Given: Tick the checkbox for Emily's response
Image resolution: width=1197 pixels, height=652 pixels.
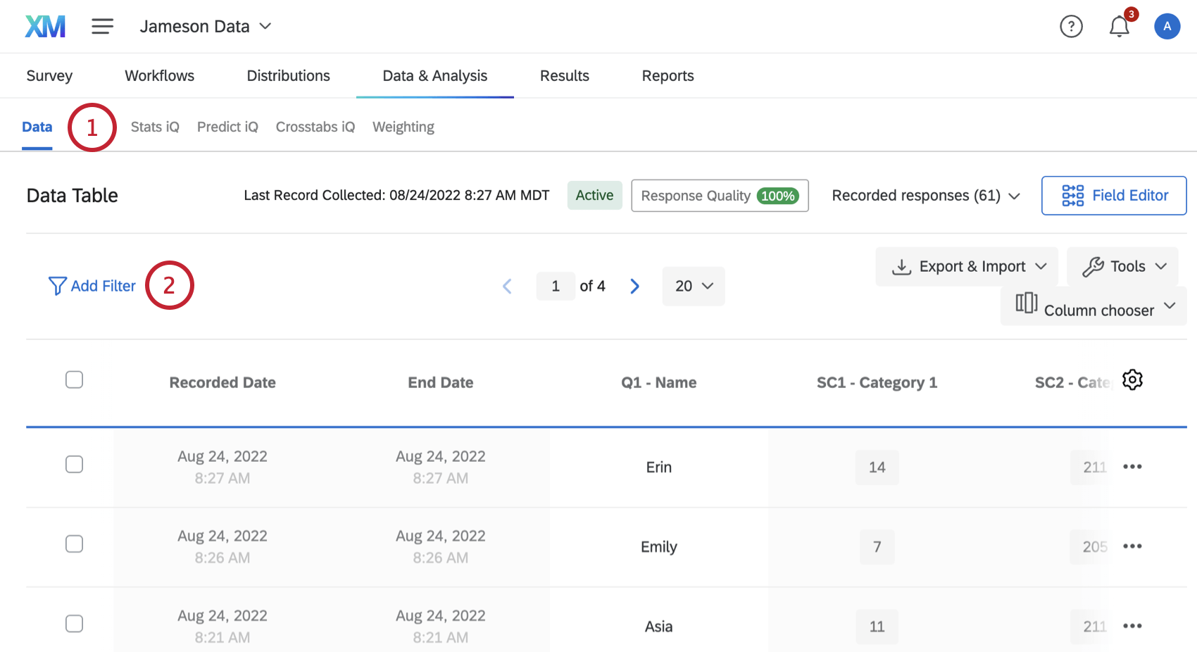Looking at the screenshot, I should (74, 544).
